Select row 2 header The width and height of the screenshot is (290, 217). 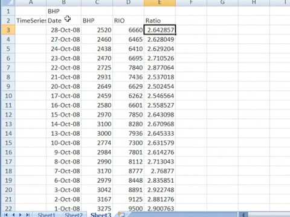pyautogui.click(x=8, y=20)
